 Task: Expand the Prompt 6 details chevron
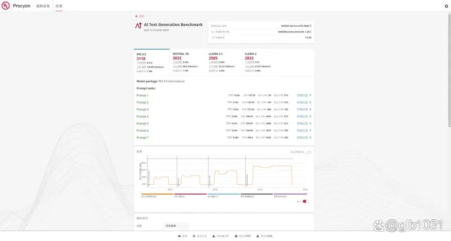[310, 130]
